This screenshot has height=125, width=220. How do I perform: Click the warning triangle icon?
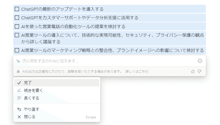18,71
